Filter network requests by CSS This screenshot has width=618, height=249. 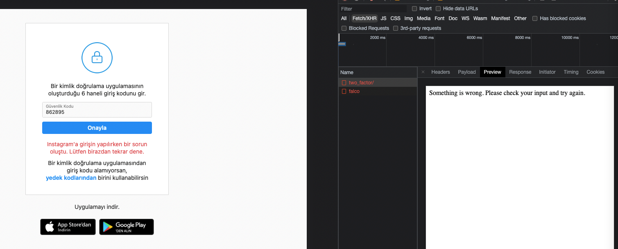[x=395, y=18]
